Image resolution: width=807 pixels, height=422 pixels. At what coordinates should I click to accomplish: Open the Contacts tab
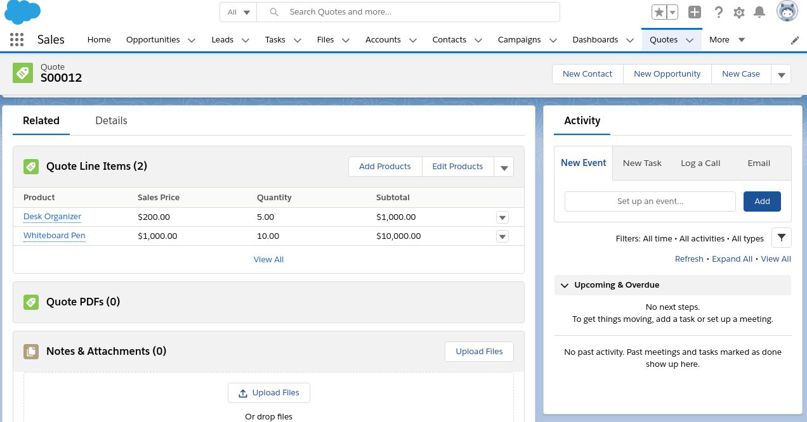point(449,39)
